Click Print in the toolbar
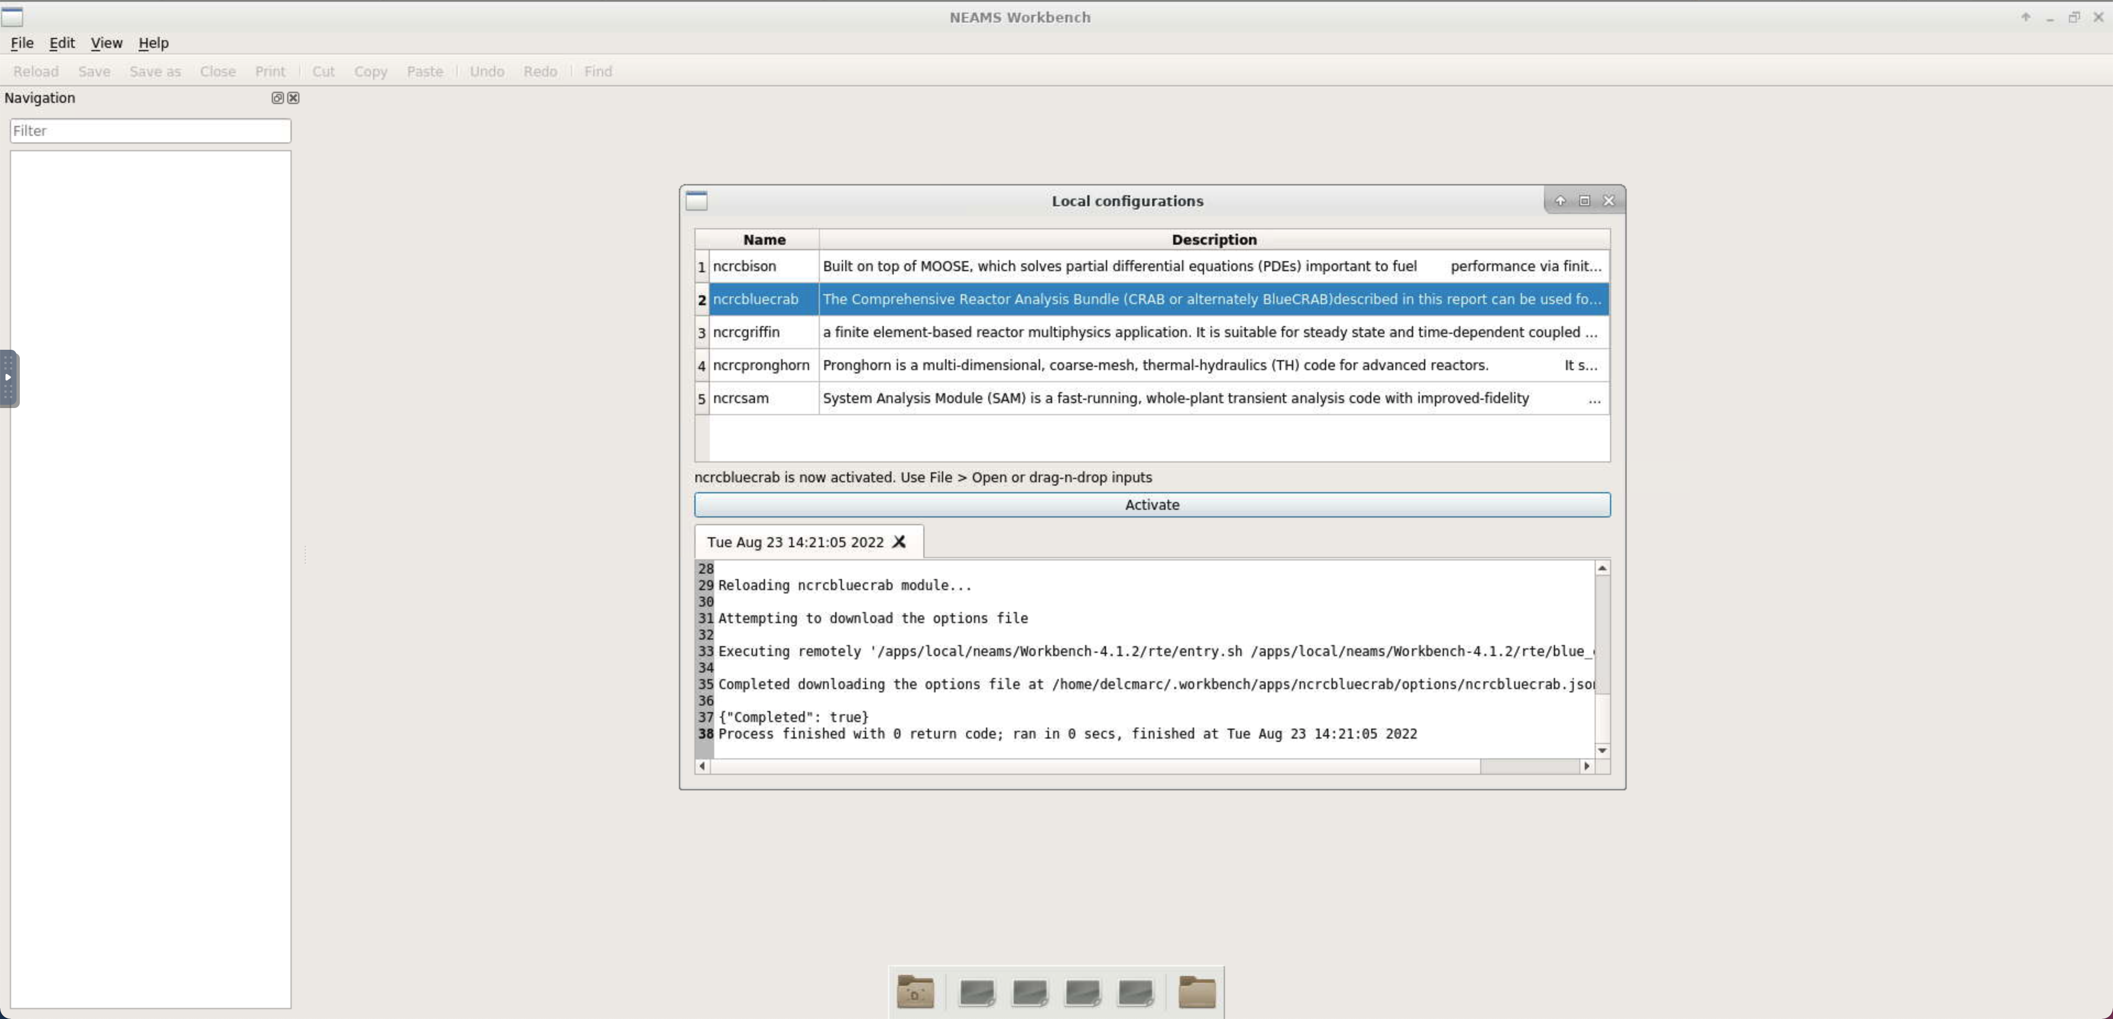 pos(270,71)
